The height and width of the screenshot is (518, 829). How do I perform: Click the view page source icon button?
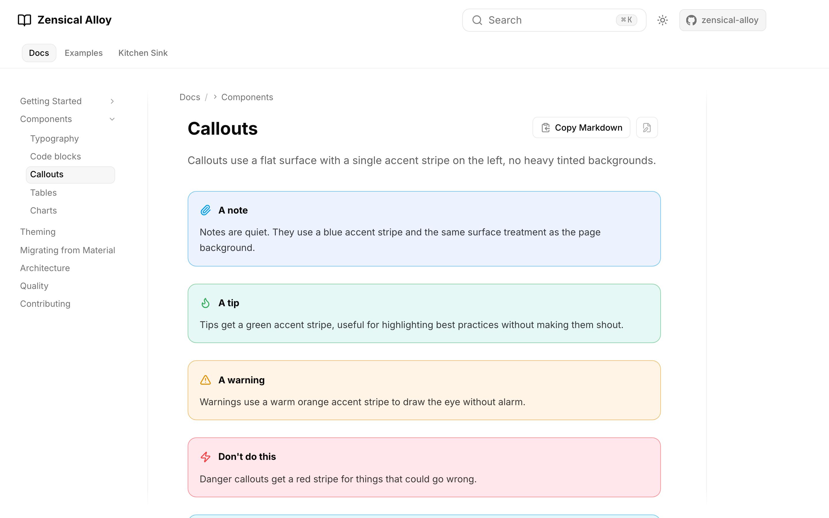[647, 128]
